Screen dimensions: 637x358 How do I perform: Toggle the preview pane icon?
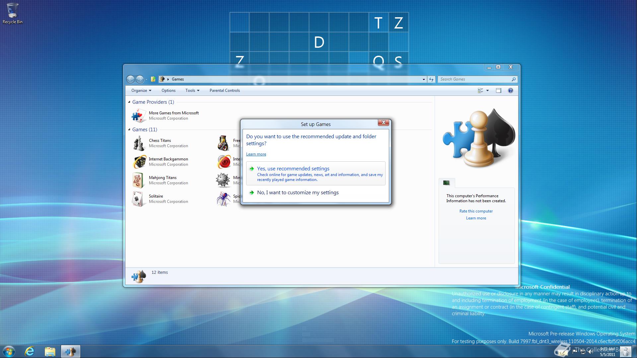pyautogui.click(x=498, y=90)
